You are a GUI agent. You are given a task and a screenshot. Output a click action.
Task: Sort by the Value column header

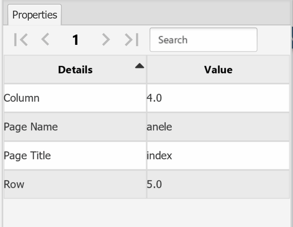pos(218,69)
